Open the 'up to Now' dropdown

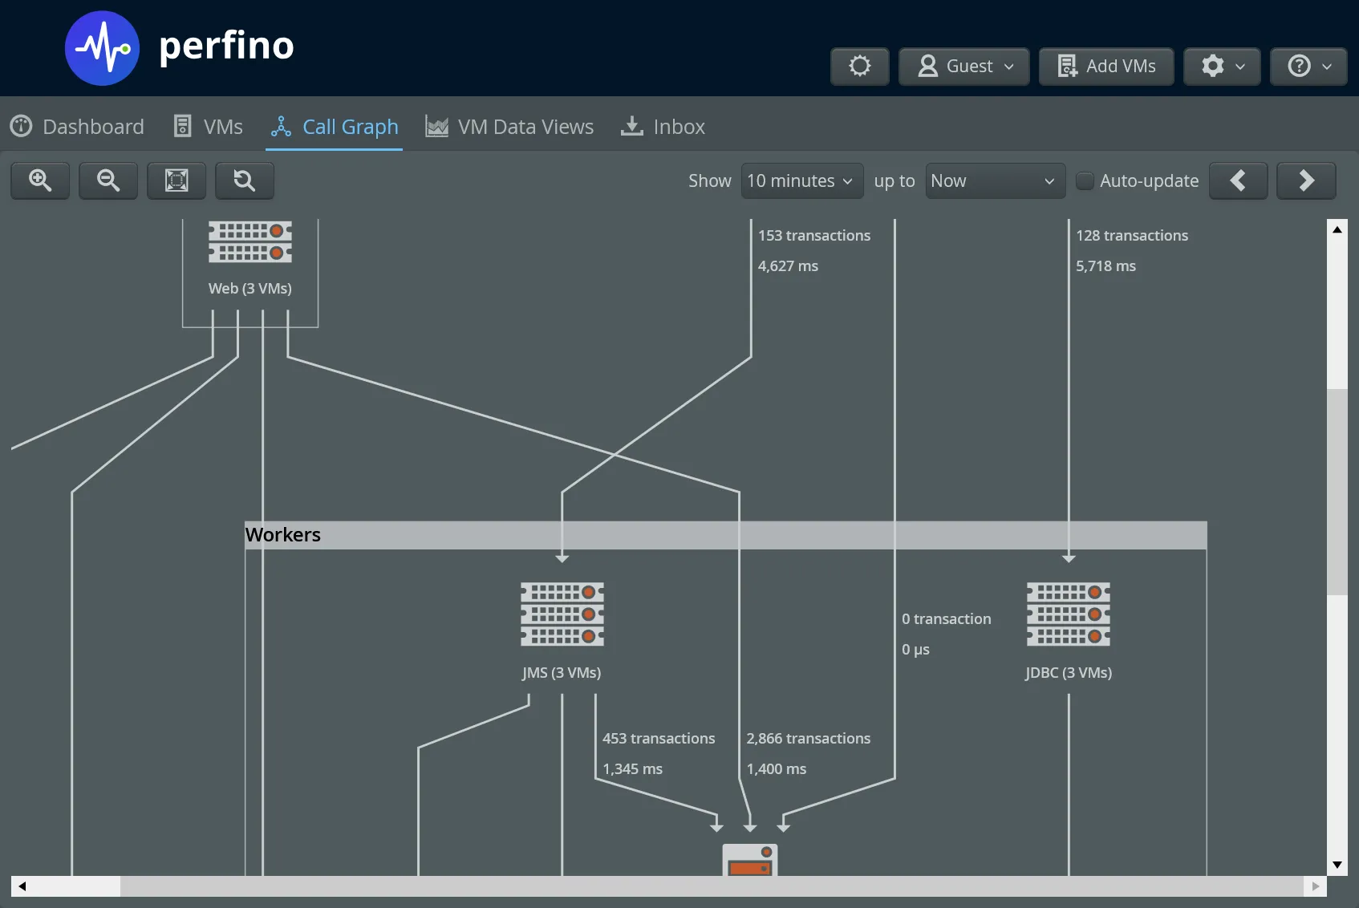coord(994,180)
